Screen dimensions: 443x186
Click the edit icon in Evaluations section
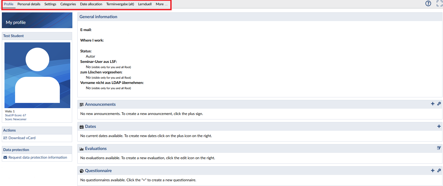click(439, 148)
